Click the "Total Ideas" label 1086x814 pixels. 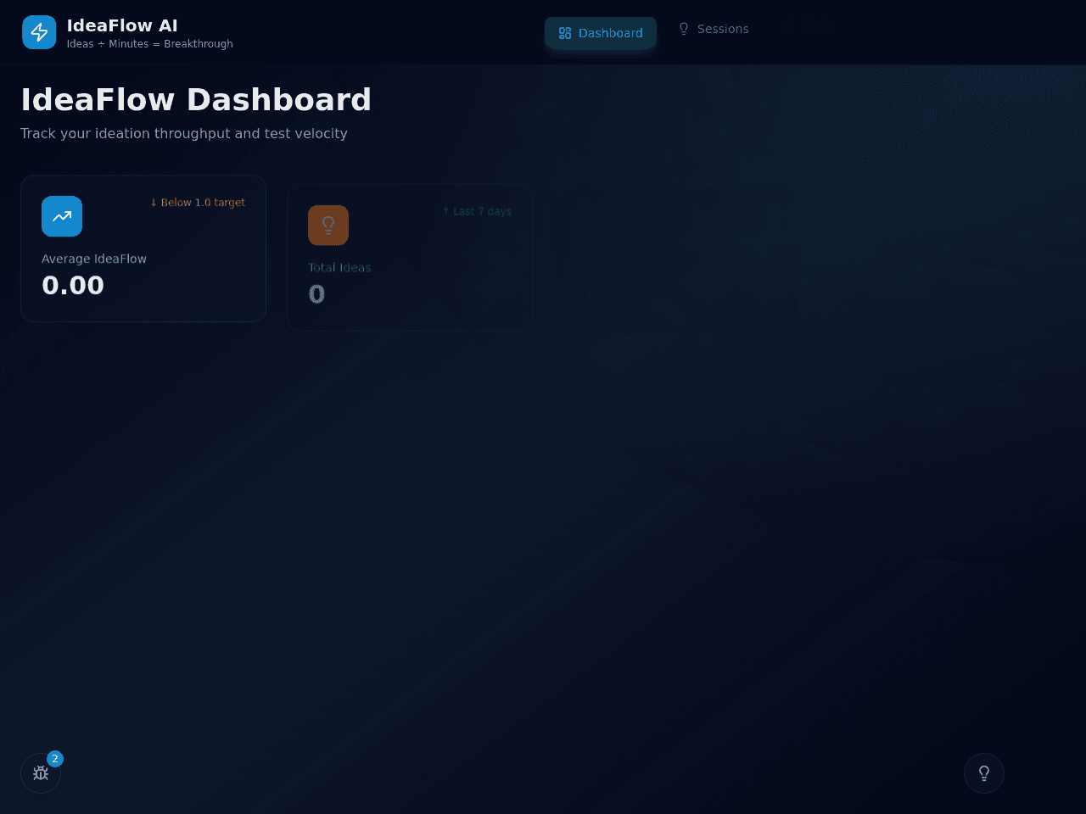(x=339, y=268)
